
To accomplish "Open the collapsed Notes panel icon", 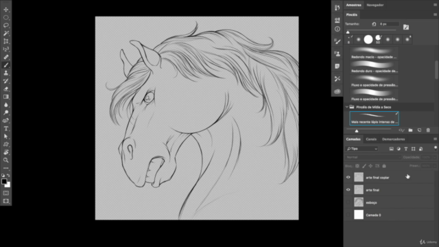I will pyautogui.click(x=337, y=67).
